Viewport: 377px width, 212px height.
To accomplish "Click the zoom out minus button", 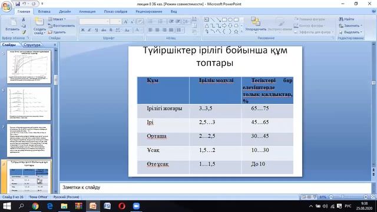I will pyautogui.click(x=331, y=197).
